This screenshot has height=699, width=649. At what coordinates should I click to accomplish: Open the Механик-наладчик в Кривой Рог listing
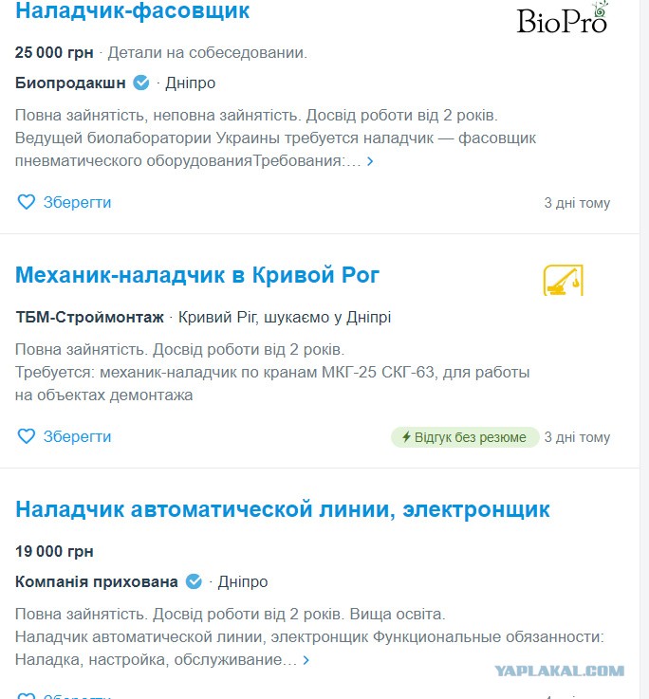click(x=197, y=275)
